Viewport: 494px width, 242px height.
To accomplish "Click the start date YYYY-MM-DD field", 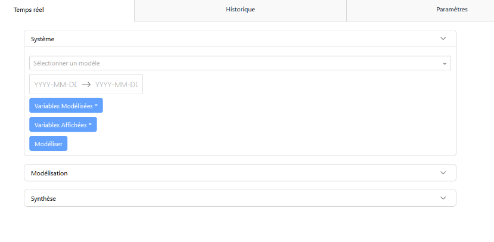I will tap(55, 85).
